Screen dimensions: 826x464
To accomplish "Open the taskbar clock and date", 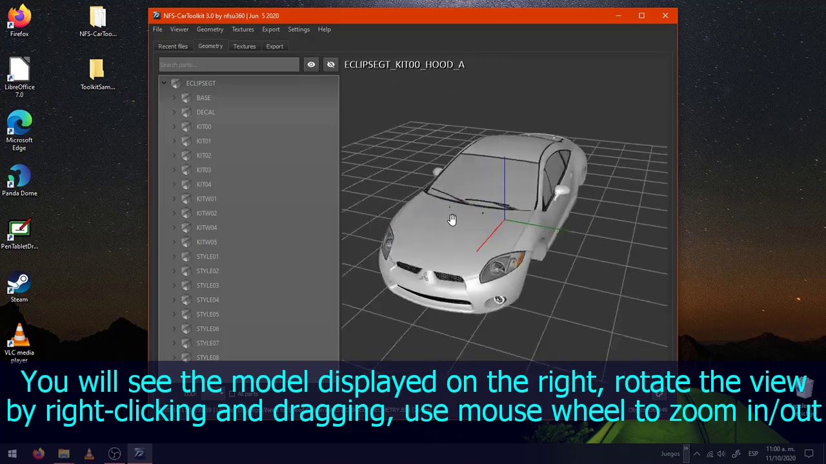I will 780,454.
